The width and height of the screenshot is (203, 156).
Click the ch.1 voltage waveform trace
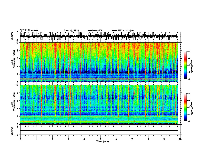click(x=99, y=36)
